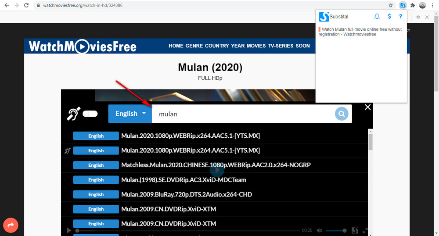Click the dollar sign donate icon
The height and width of the screenshot is (236, 439).
tap(389, 17)
